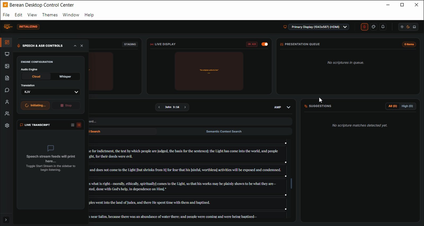Viewport: 424px width, 226px height.
Task: Go to previous verse before John 3:16
Action: point(159,107)
